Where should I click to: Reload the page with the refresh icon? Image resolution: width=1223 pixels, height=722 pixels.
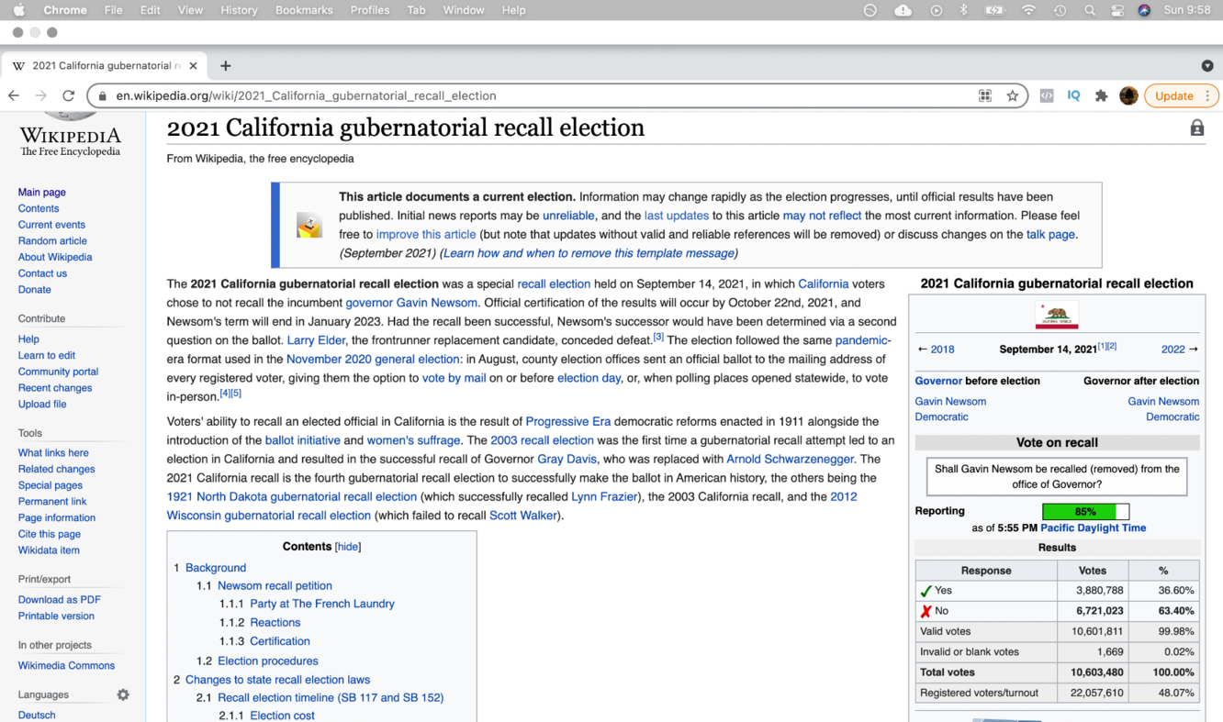pos(68,95)
